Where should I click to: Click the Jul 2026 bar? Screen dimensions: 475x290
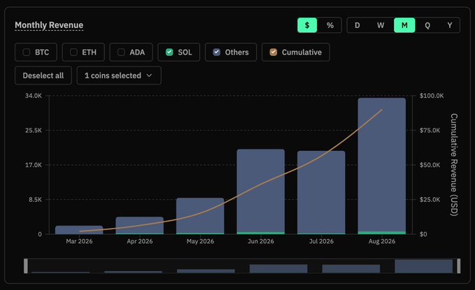tap(321, 192)
